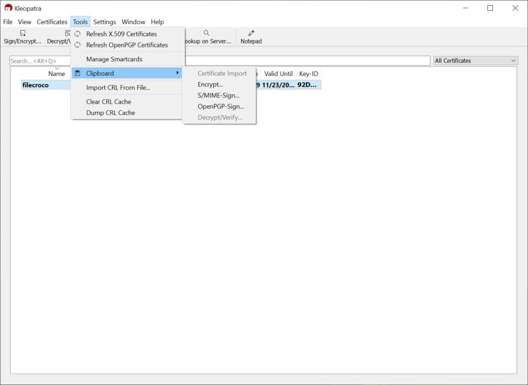
Task: Open the All Certificates dropdown
Action: (475, 61)
